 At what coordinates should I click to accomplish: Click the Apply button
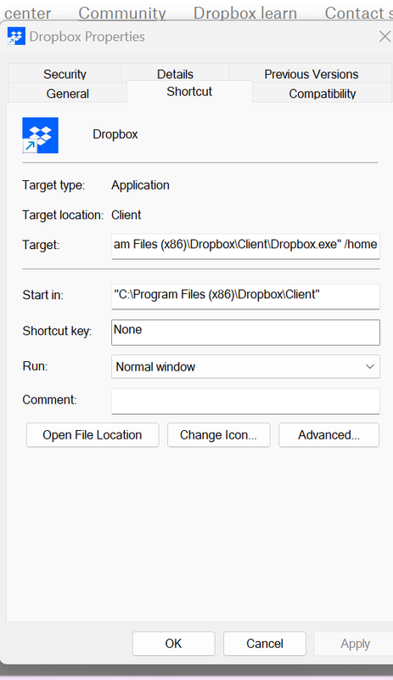[355, 643]
